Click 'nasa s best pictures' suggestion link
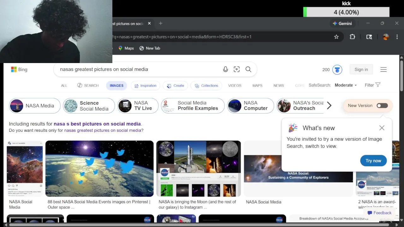This screenshot has width=404, height=227. click(97, 124)
